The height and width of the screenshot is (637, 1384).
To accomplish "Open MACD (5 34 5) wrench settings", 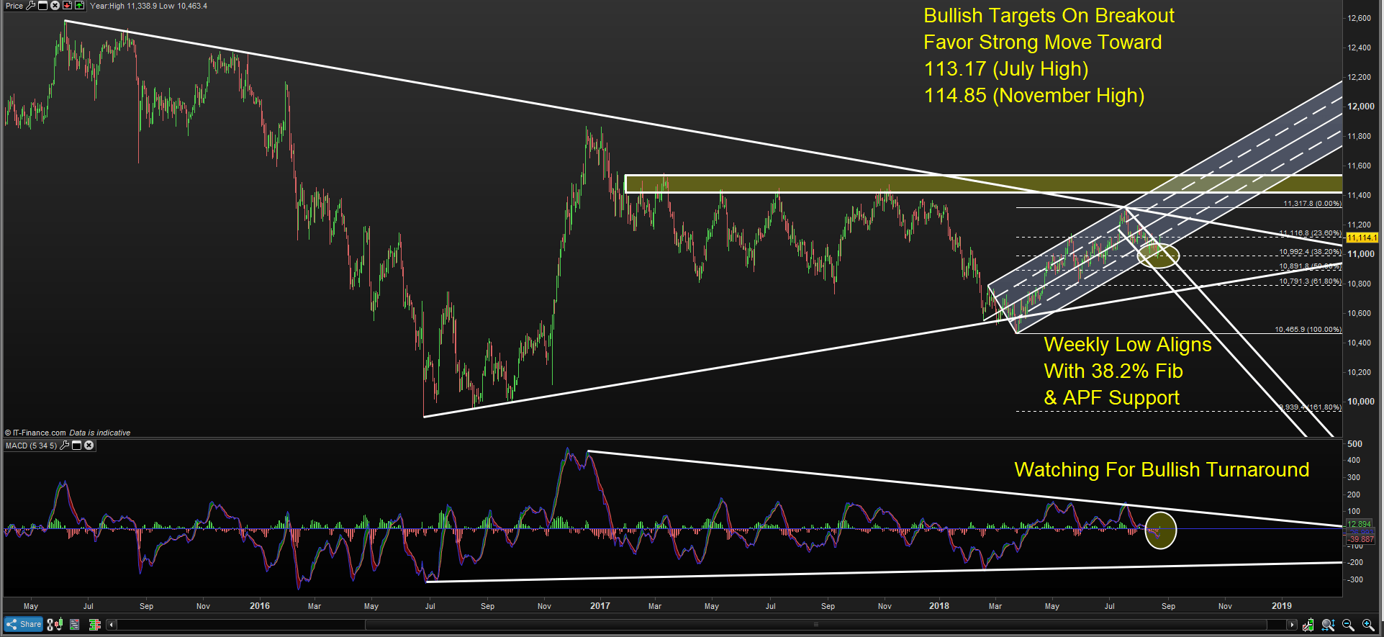I will [x=65, y=446].
